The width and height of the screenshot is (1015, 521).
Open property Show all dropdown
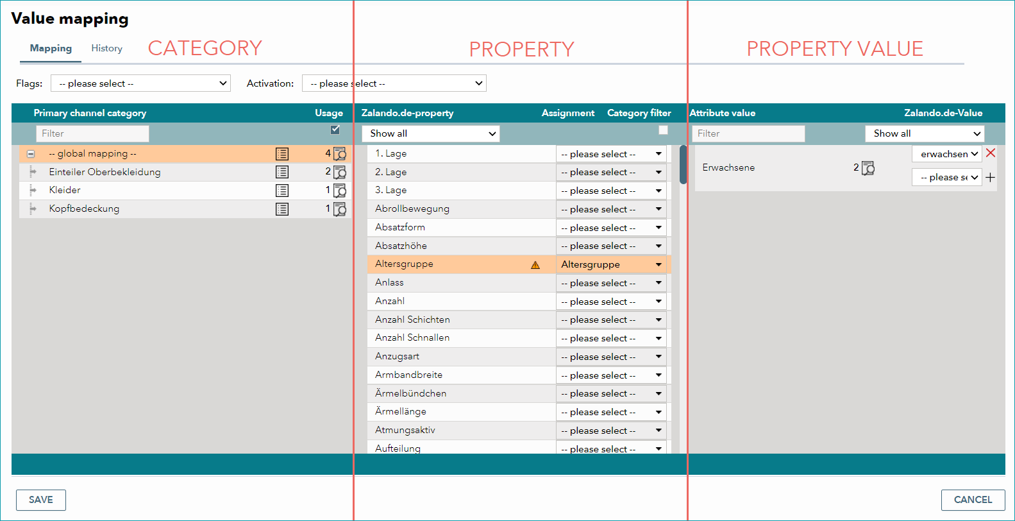(x=431, y=133)
